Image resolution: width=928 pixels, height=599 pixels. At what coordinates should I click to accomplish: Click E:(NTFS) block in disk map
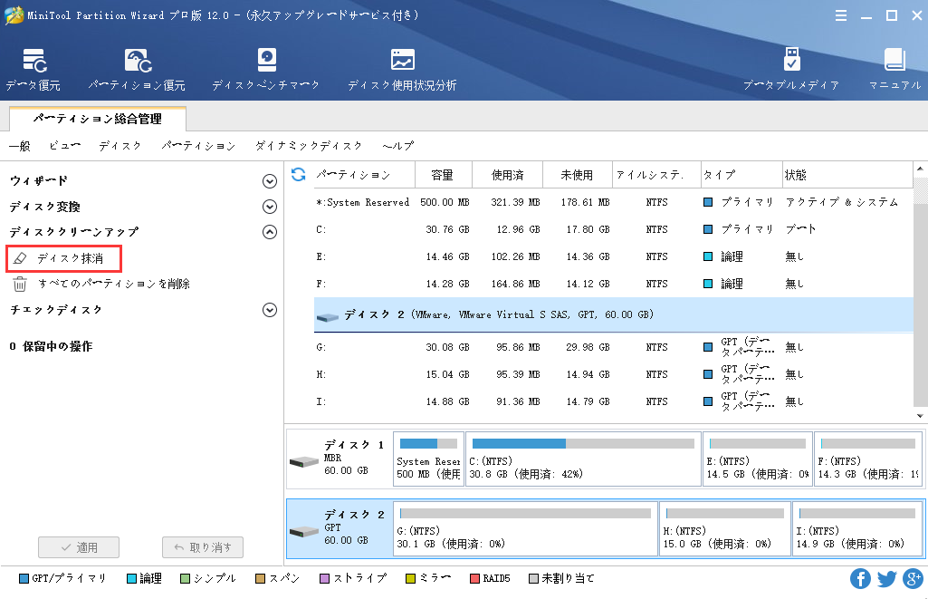point(758,459)
